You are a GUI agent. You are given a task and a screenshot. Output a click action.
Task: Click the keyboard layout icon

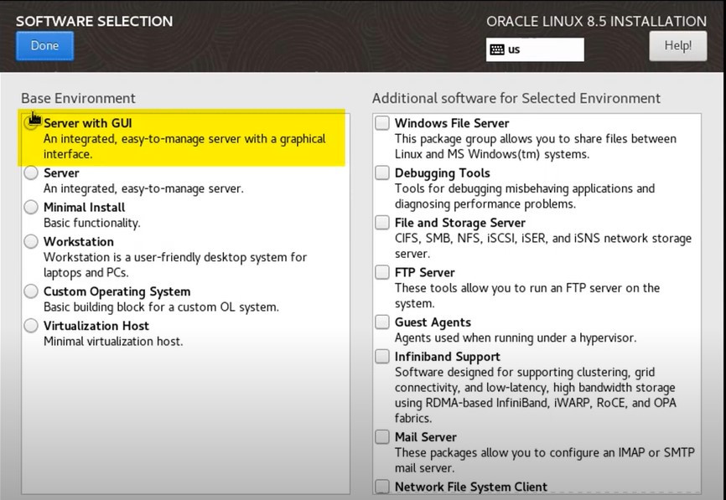pyautogui.click(x=497, y=49)
